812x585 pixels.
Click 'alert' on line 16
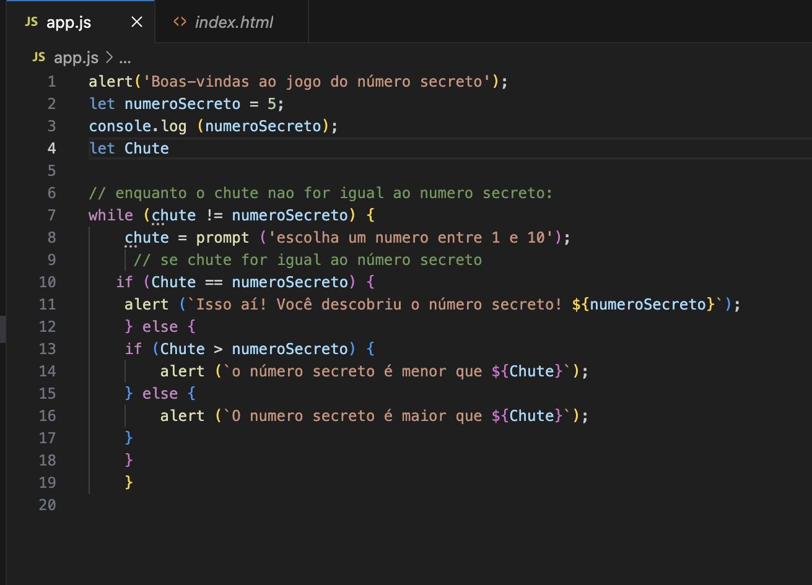[182, 416]
